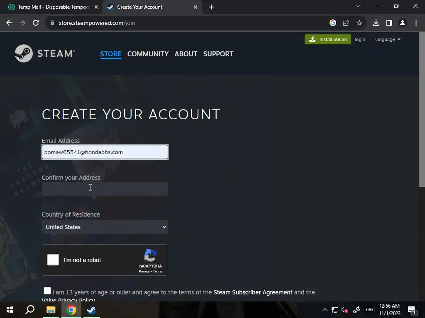Viewport: 425px width, 318px height.
Task: Open the notification center icon
Action: point(411,310)
